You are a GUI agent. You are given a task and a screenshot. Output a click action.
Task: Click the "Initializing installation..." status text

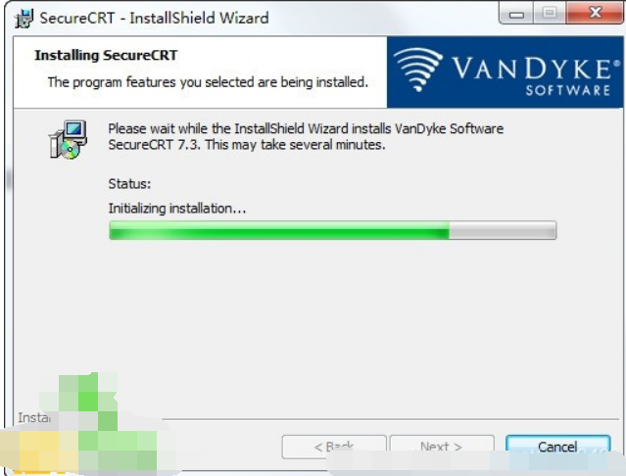tap(177, 209)
